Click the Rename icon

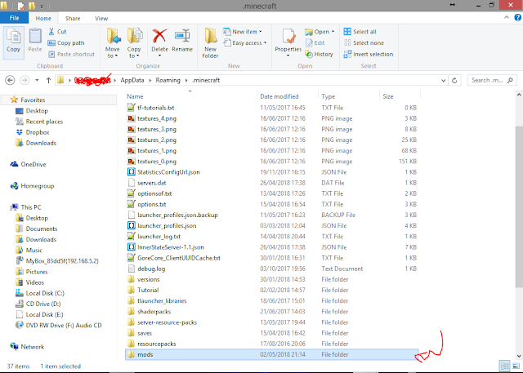[182, 36]
